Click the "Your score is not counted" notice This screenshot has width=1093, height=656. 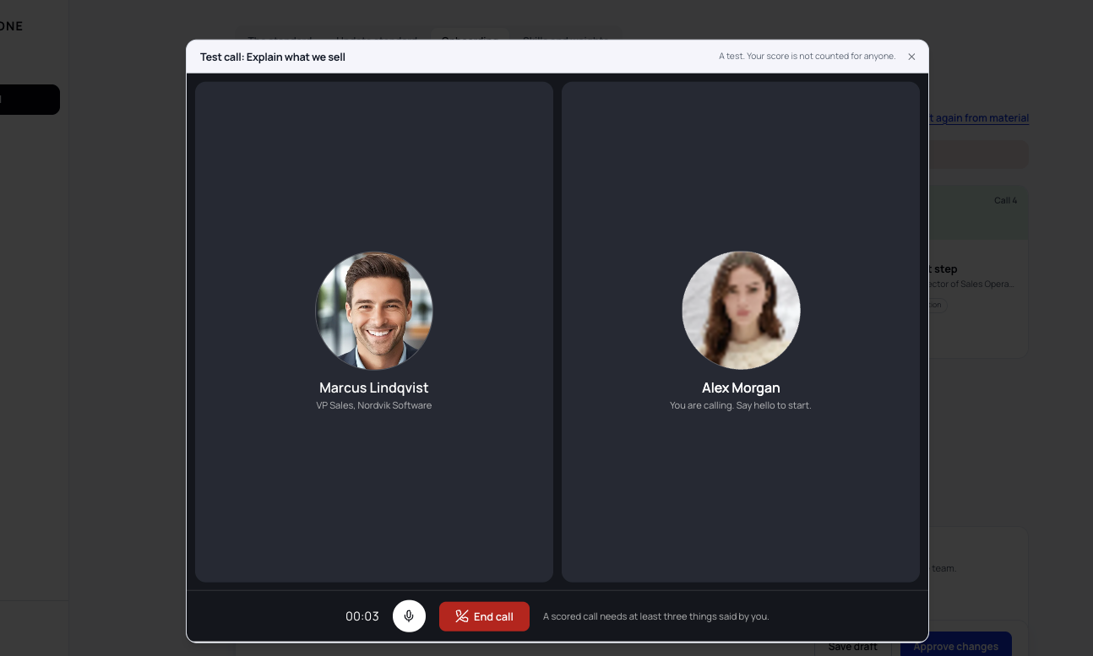(x=808, y=57)
